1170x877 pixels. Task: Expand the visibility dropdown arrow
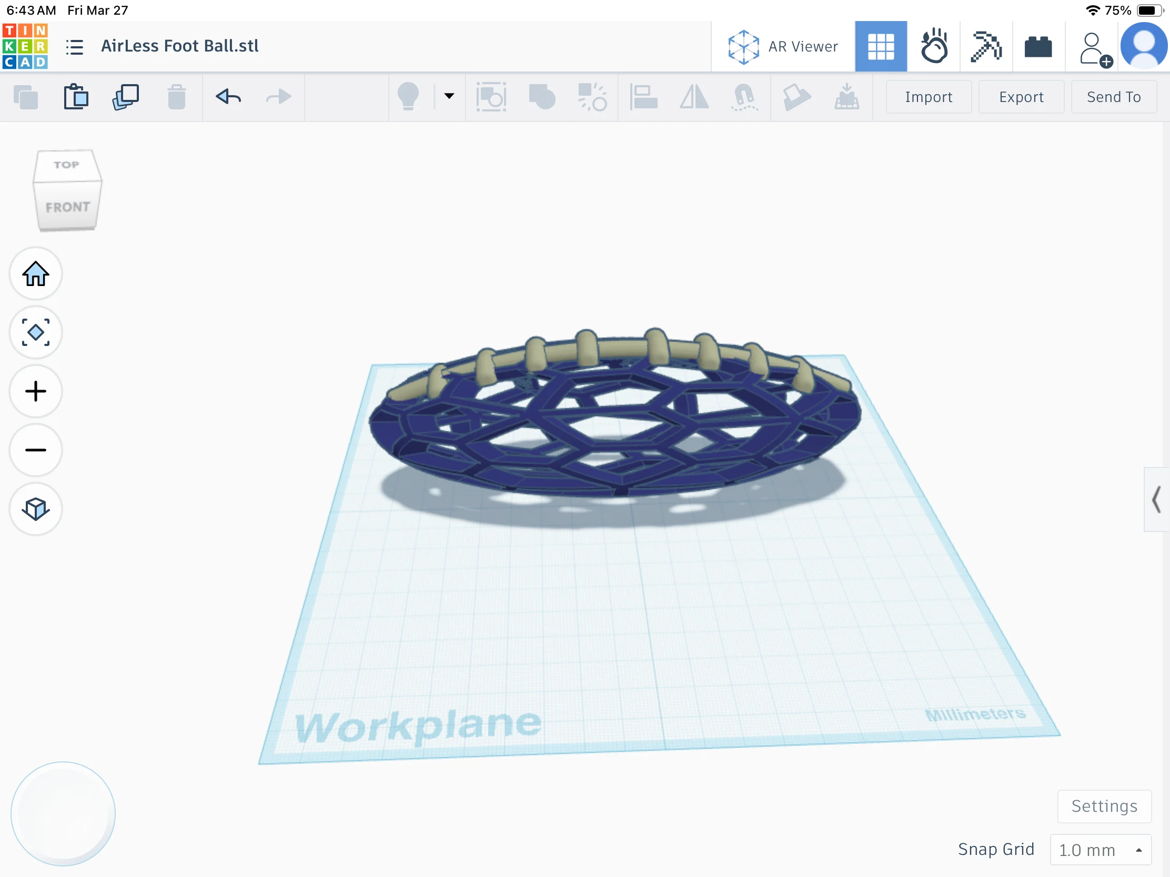click(x=449, y=96)
